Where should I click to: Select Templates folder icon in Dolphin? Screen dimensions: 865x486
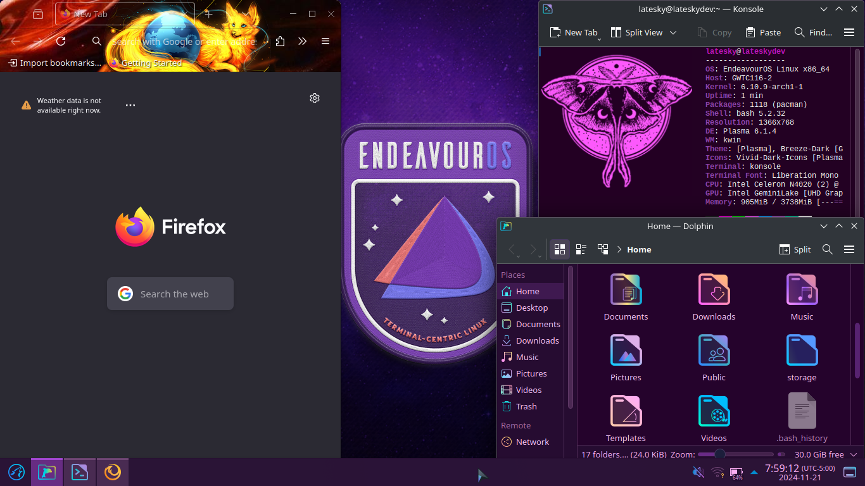[x=626, y=411]
